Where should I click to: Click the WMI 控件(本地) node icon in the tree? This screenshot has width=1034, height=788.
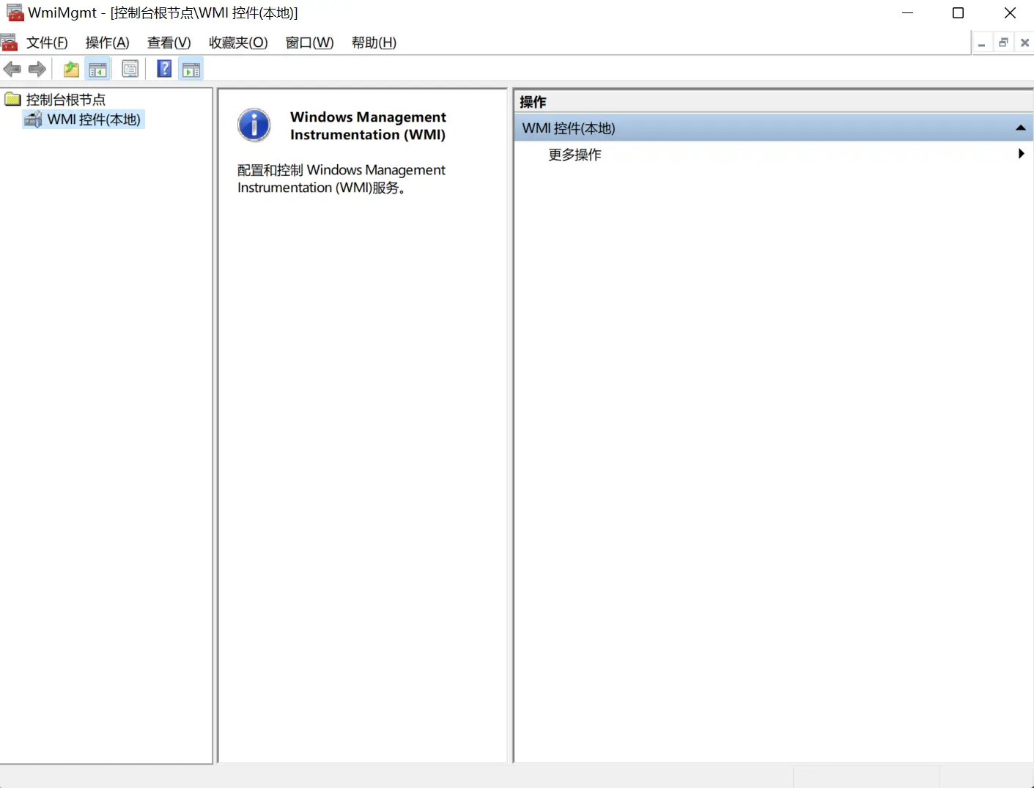tap(33, 119)
